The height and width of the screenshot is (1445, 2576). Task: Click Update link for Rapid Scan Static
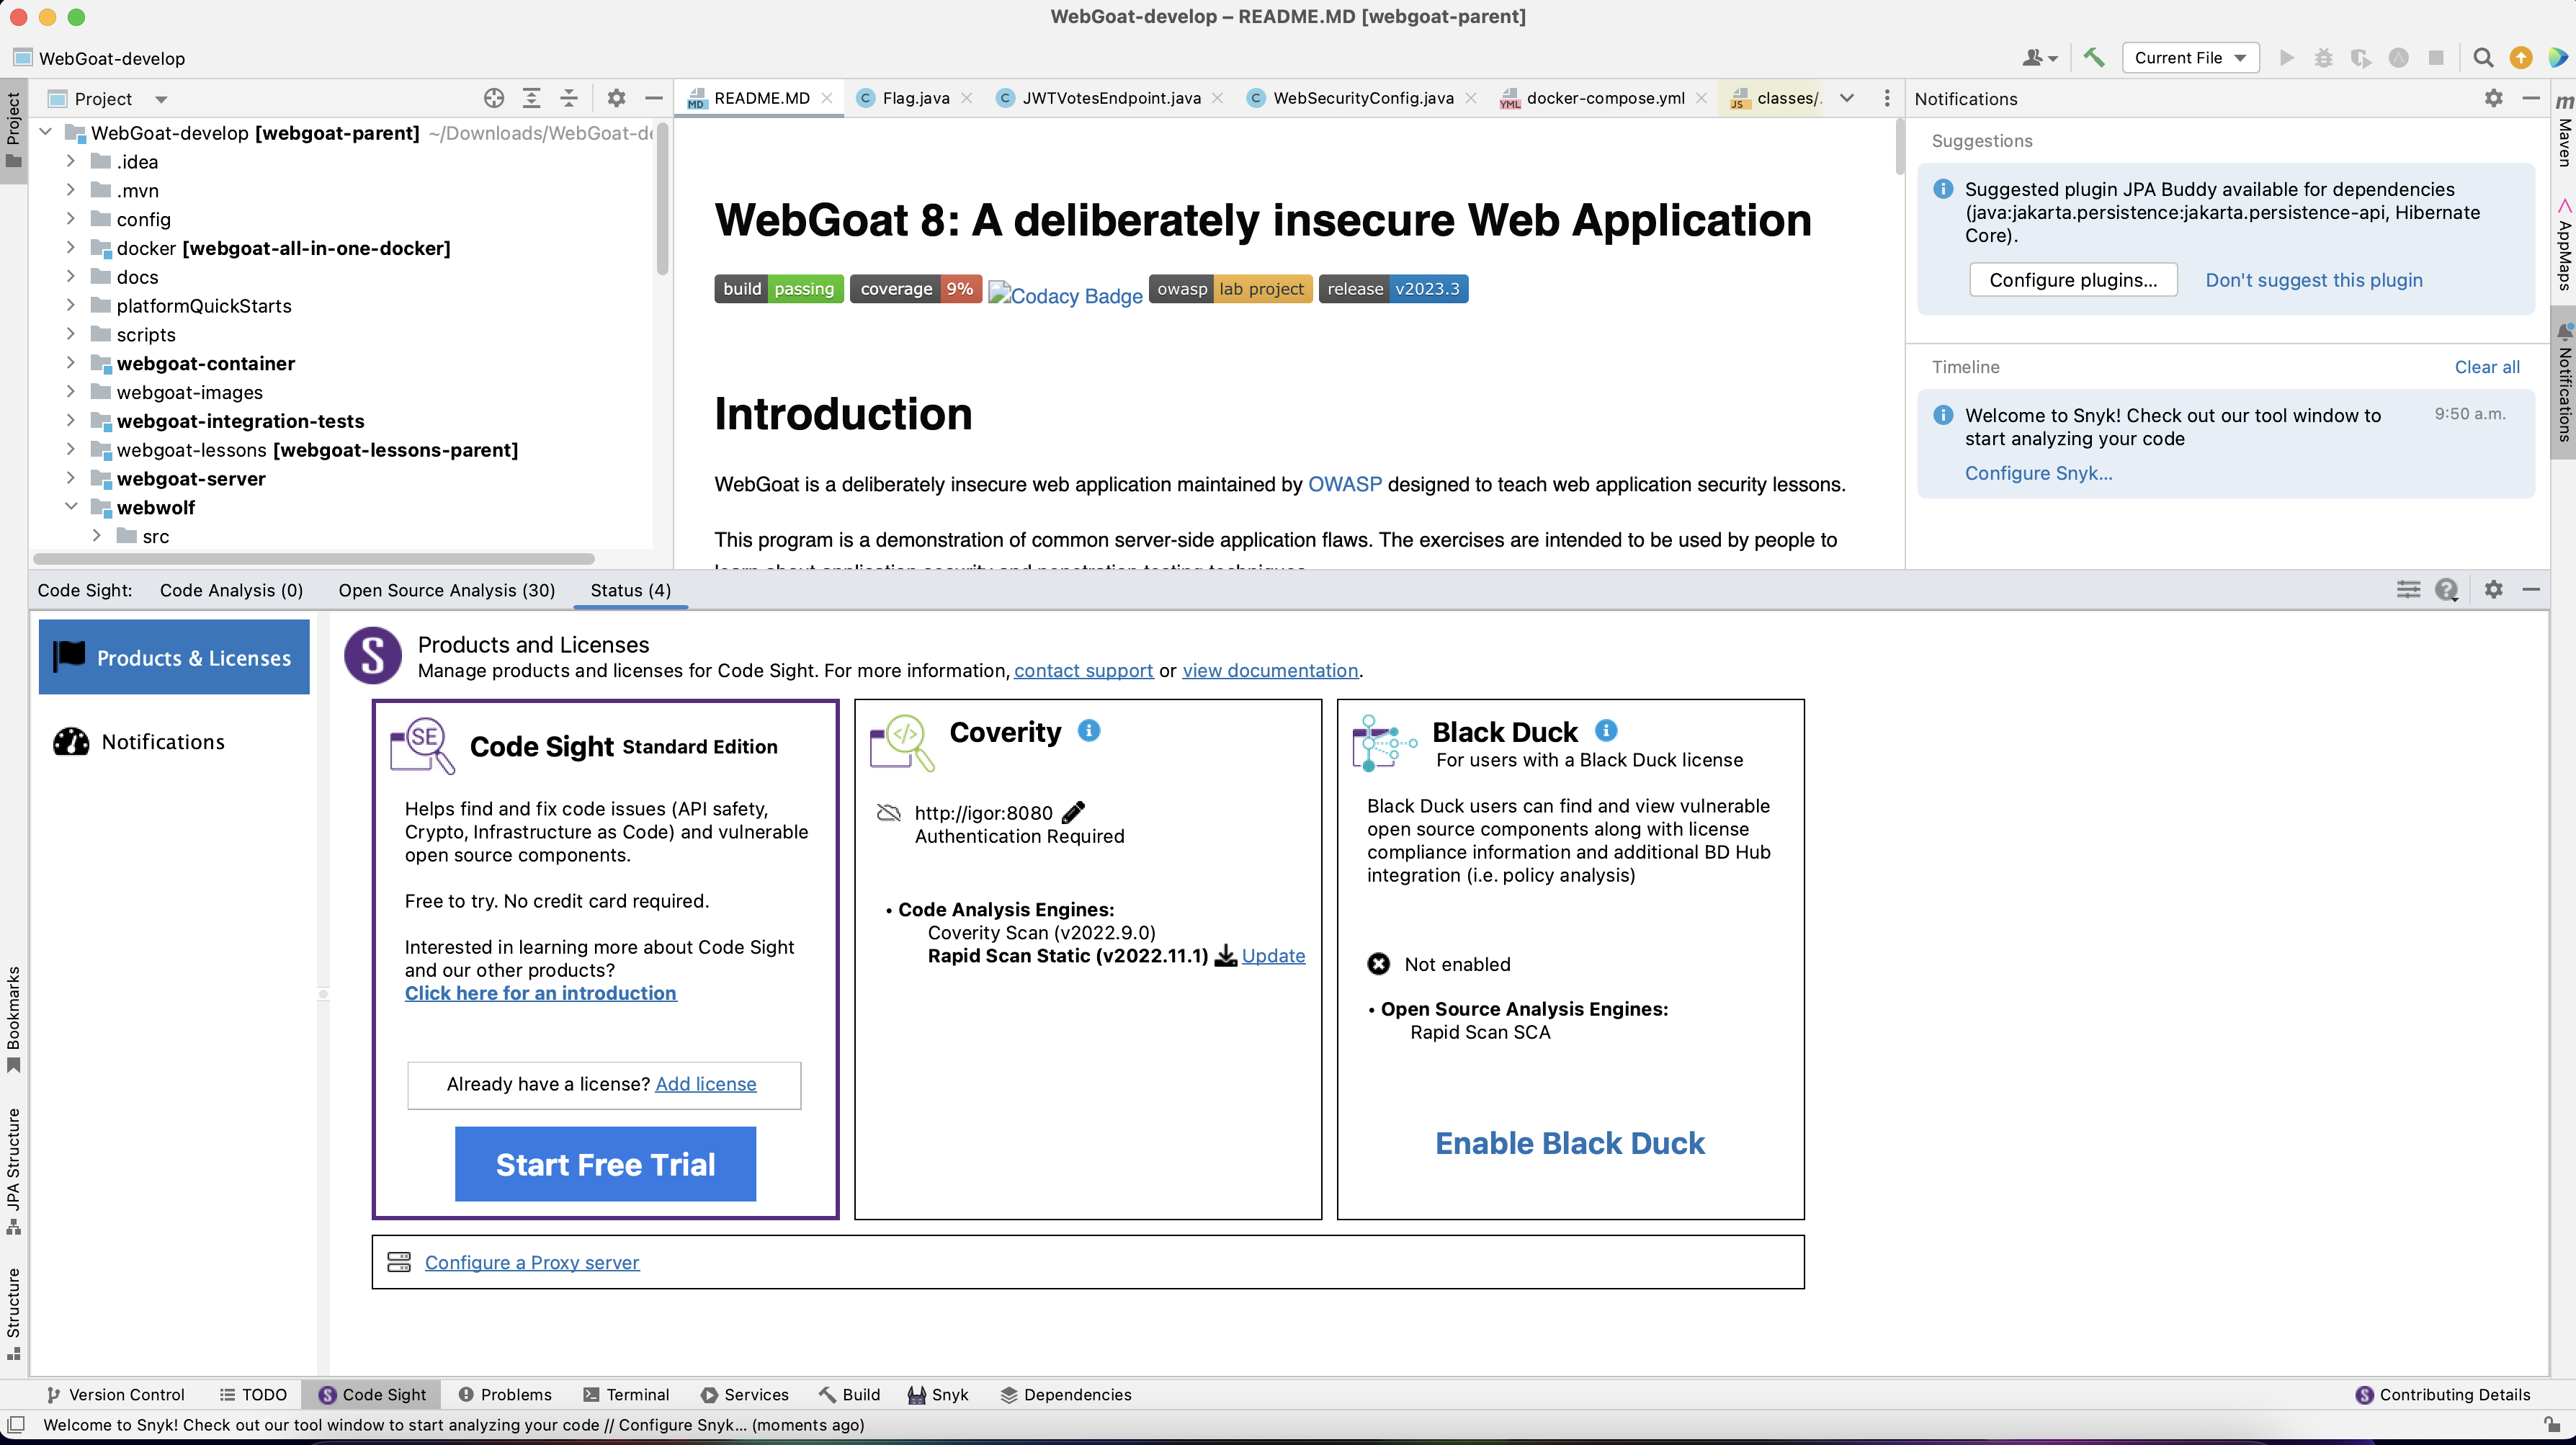tap(1273, 956)
